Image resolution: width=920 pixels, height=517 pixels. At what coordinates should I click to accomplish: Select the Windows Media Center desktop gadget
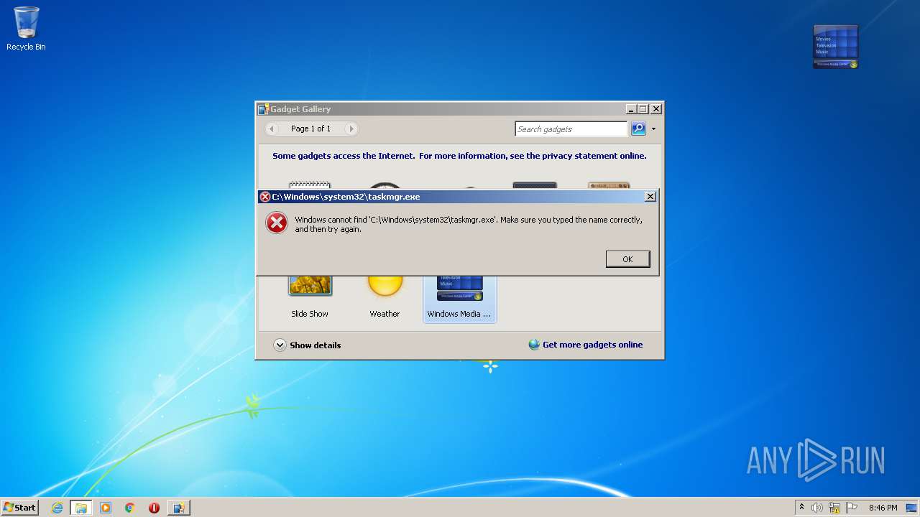tap(835, 47)
